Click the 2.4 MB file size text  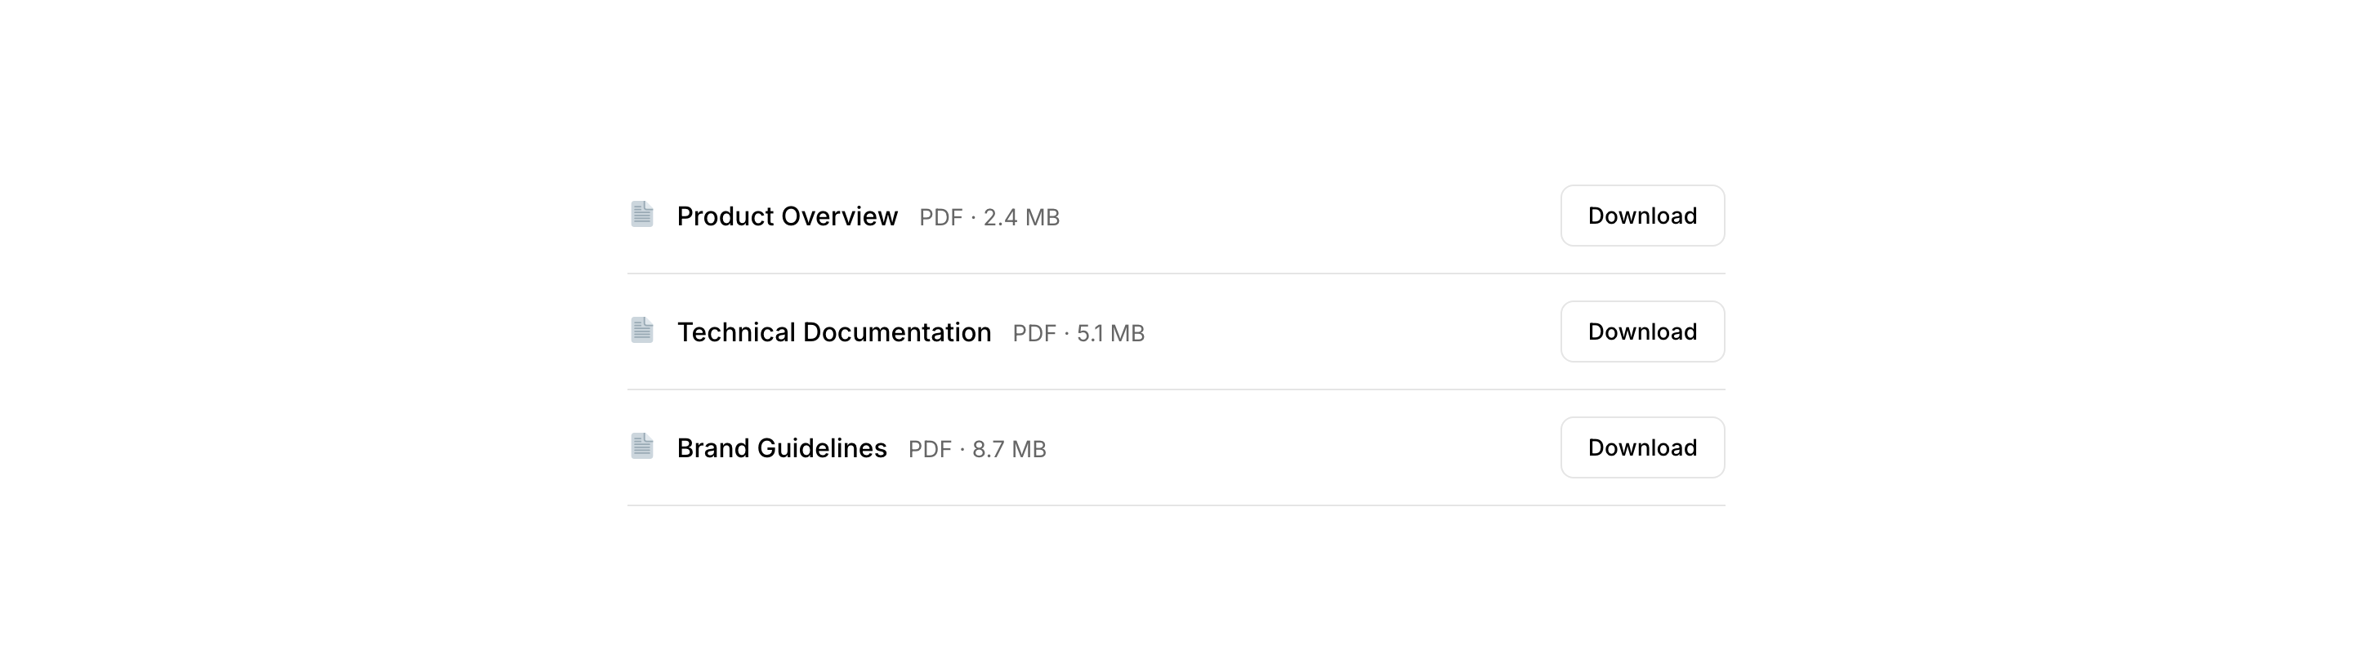tap(1021, 218)
